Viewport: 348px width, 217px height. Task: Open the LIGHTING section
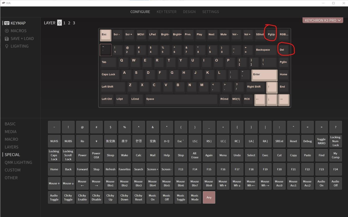[17, 46]
